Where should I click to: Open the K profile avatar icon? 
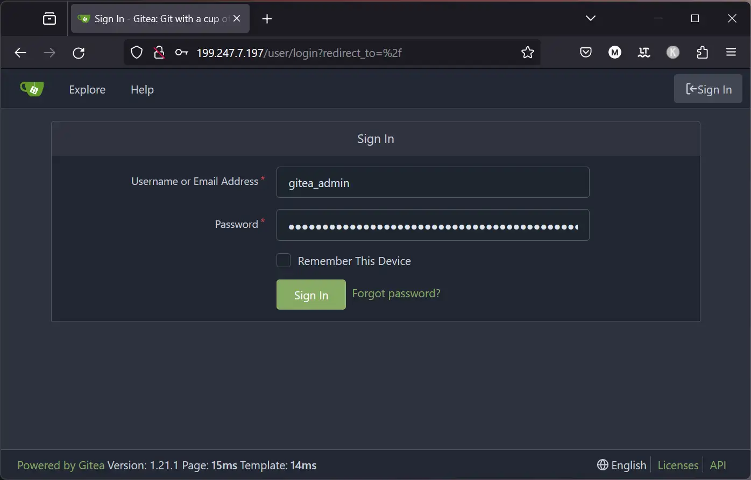tap(673, 53)
